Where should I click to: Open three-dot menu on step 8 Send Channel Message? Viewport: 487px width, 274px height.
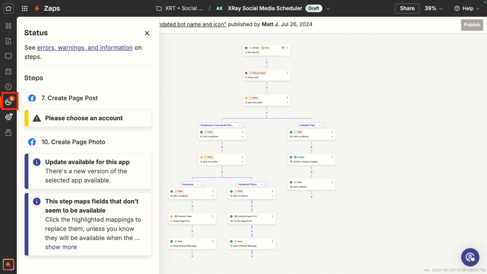(213, 241)
